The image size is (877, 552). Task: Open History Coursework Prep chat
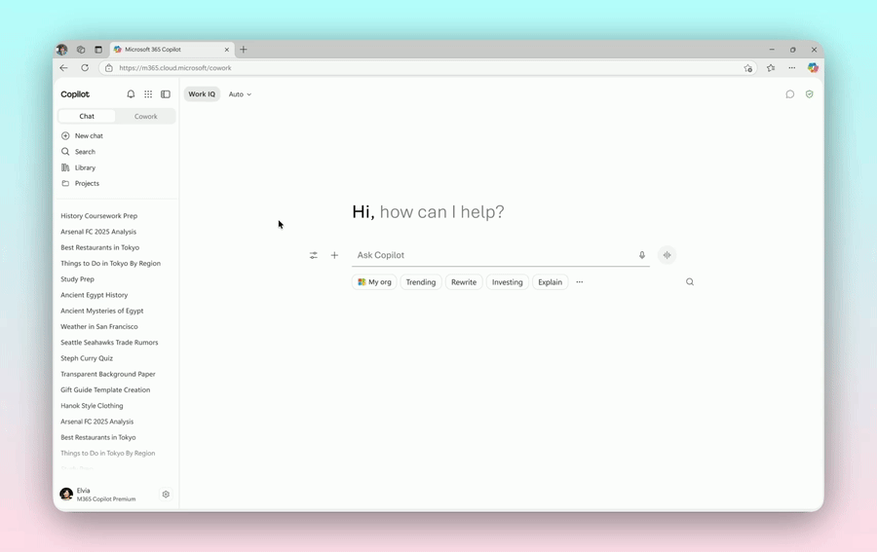99,216
